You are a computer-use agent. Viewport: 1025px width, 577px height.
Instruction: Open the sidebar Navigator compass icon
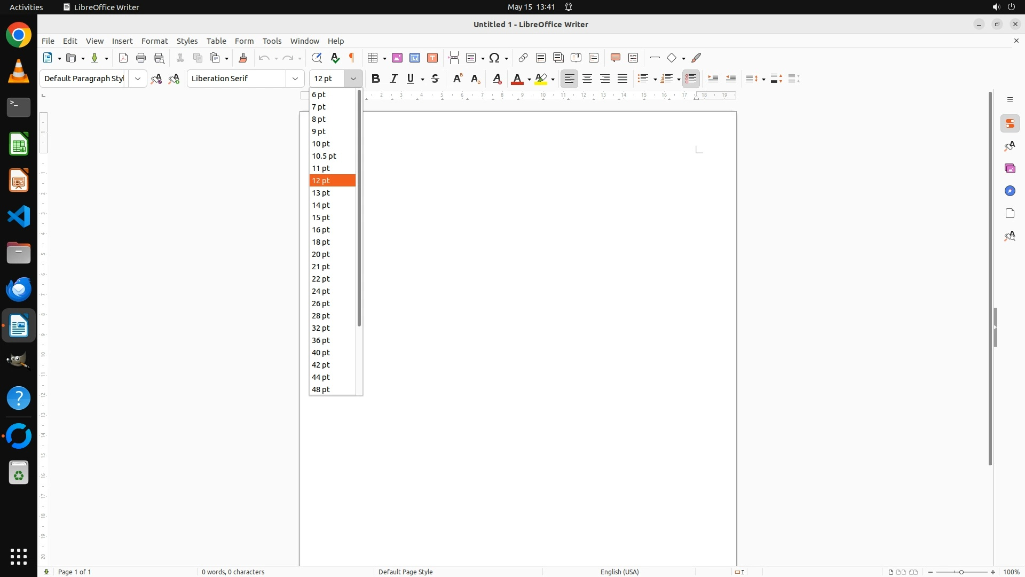[x=1010, y=191]
